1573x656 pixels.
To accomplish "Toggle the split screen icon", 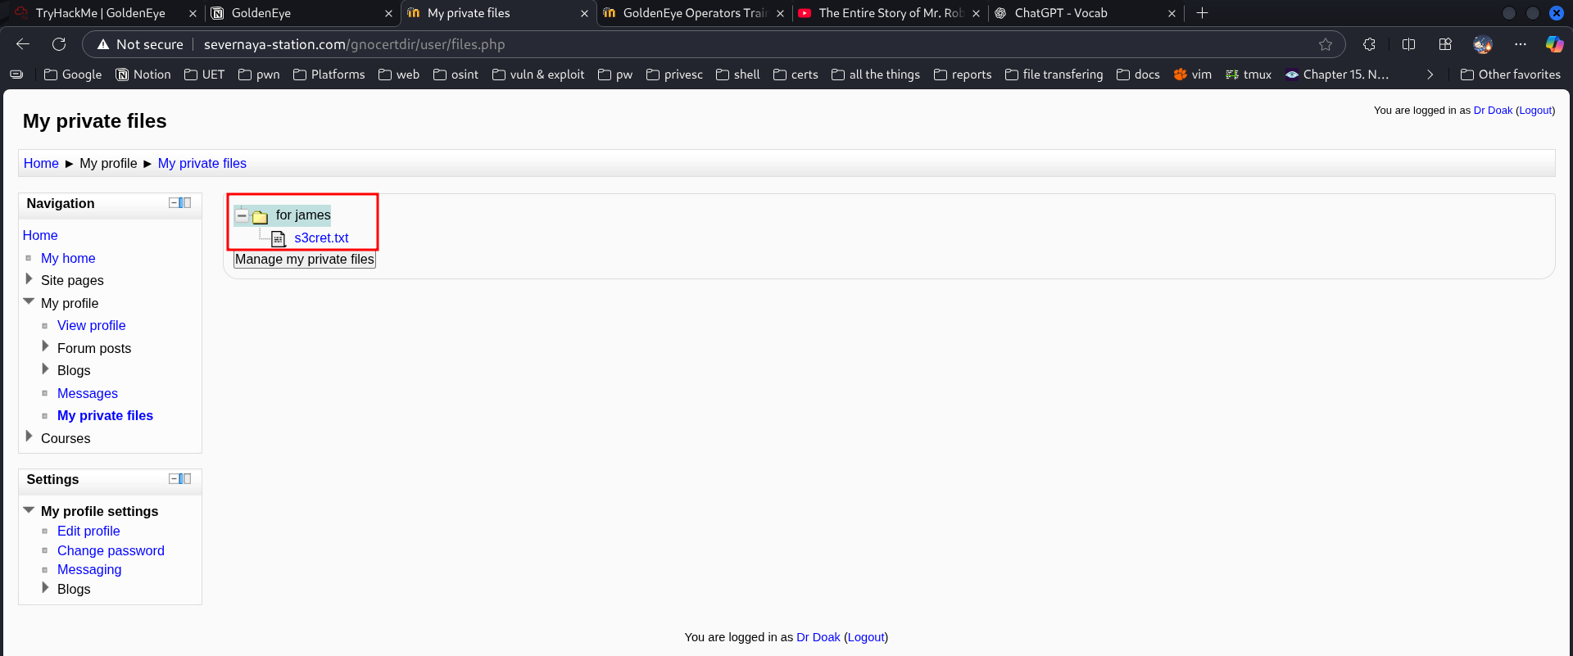I will 1408,44.
